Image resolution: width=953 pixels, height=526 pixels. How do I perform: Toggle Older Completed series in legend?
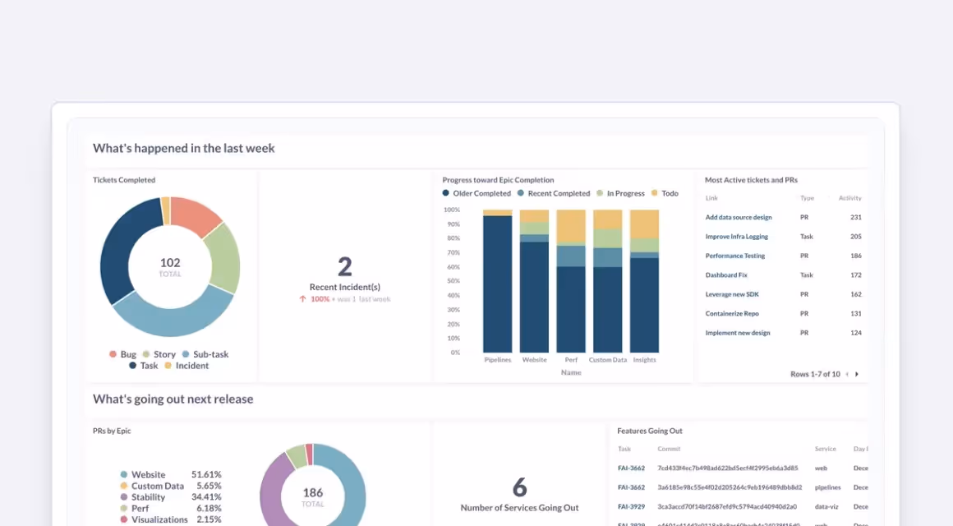point(477,193)
